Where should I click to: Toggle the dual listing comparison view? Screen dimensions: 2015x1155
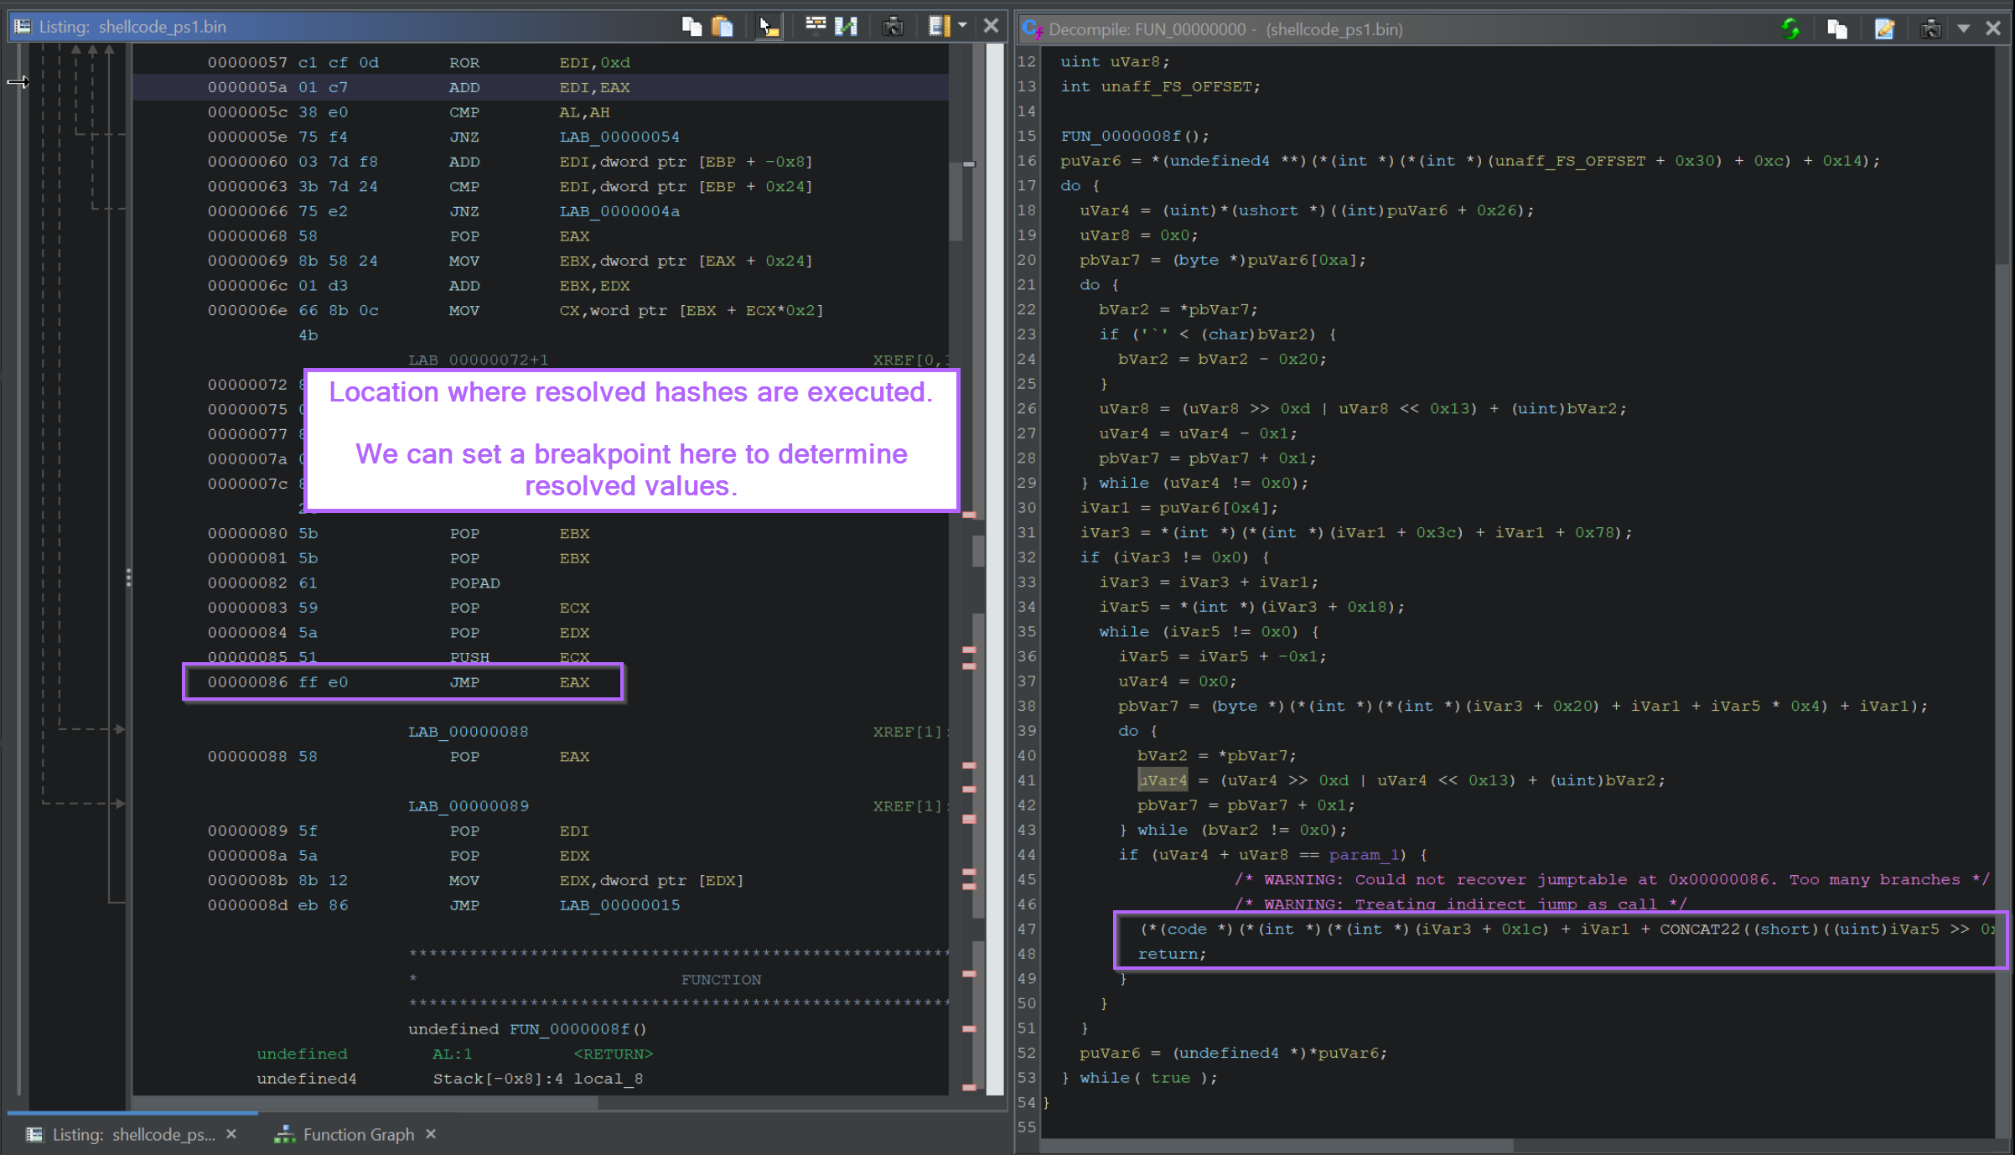click(846, 26)
